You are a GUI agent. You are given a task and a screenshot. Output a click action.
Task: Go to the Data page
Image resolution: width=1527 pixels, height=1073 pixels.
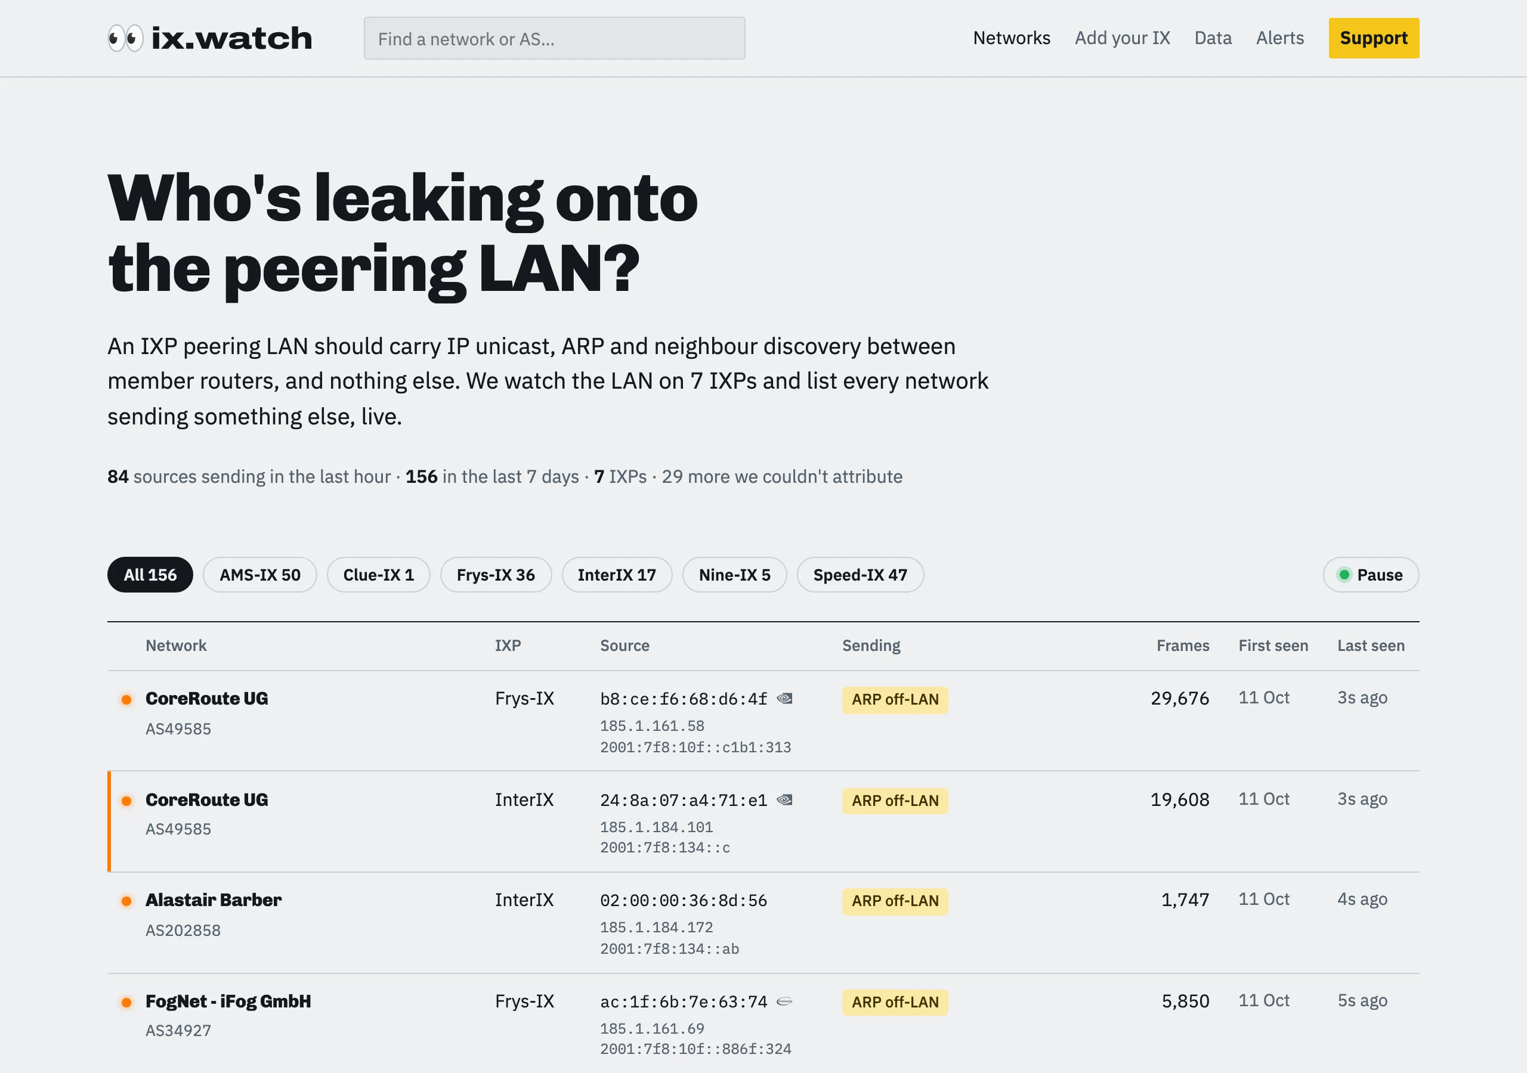[1213, 38]
